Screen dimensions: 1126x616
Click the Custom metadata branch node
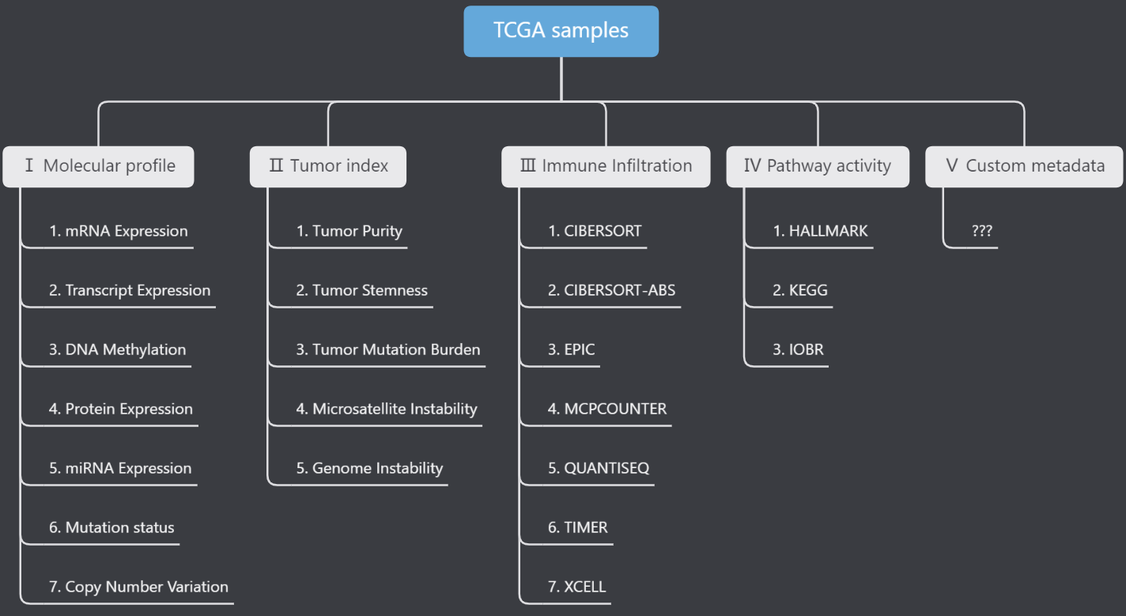[1024, 166]
